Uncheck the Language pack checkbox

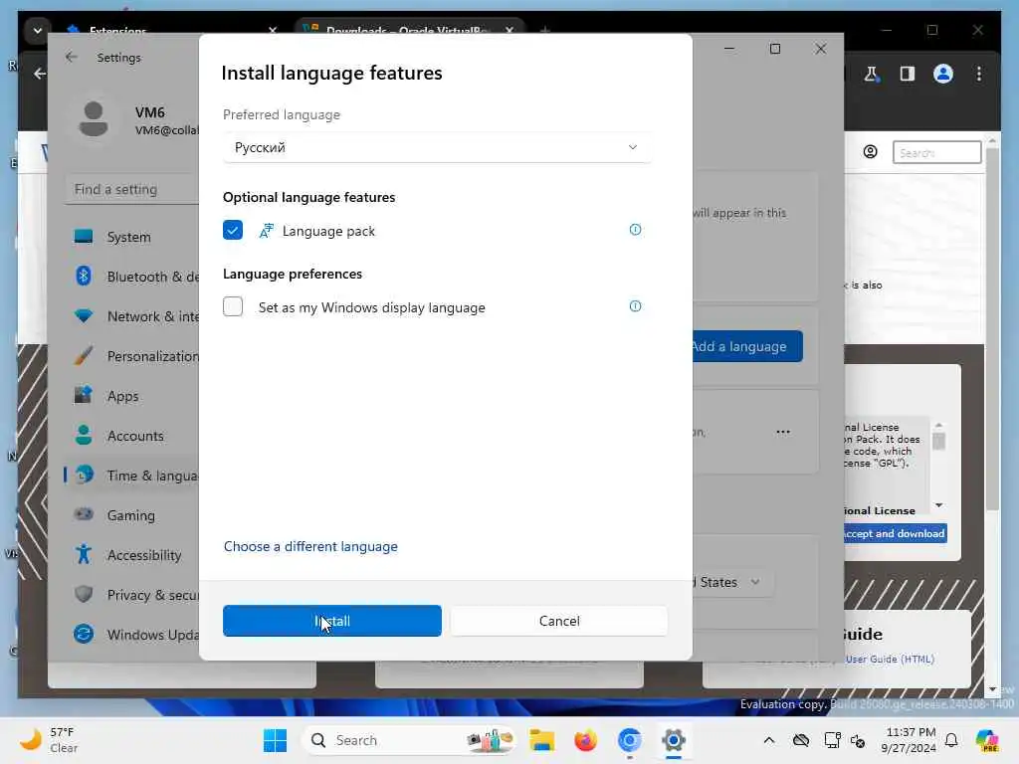tap(233, 230)
